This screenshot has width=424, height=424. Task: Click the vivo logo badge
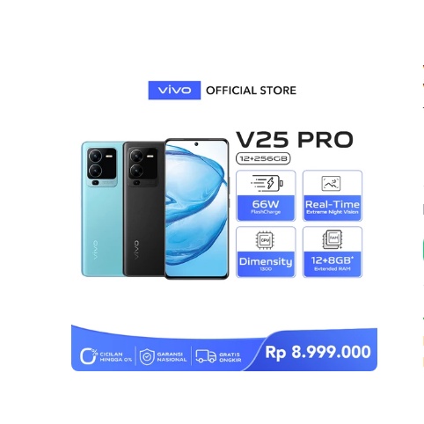coord(174,90)
